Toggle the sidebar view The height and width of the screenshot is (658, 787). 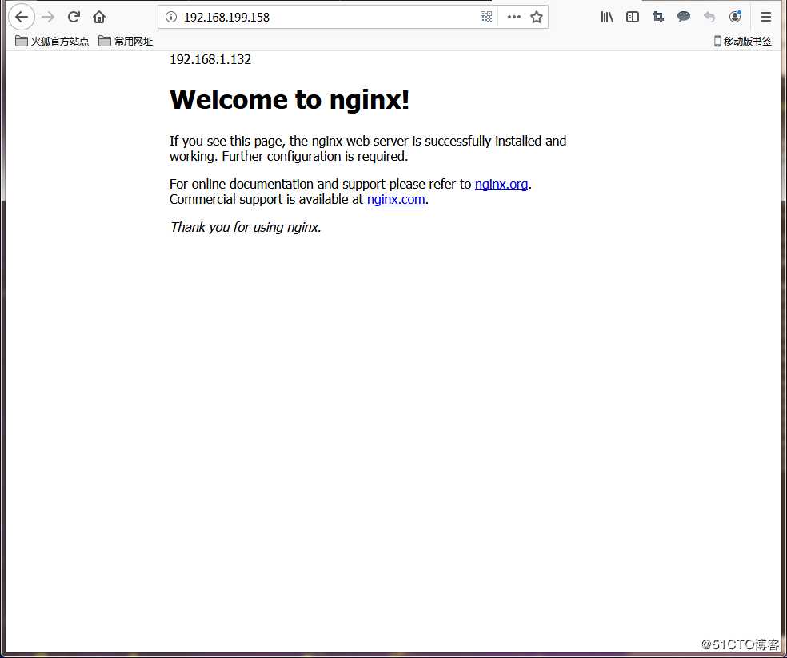633,17
